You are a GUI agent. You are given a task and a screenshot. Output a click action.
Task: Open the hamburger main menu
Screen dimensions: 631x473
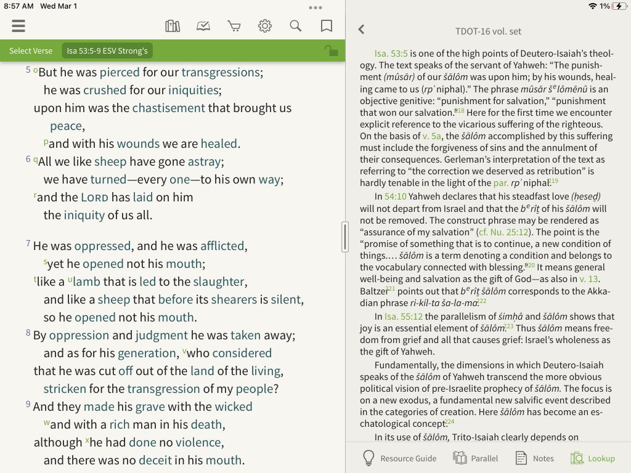18,26
